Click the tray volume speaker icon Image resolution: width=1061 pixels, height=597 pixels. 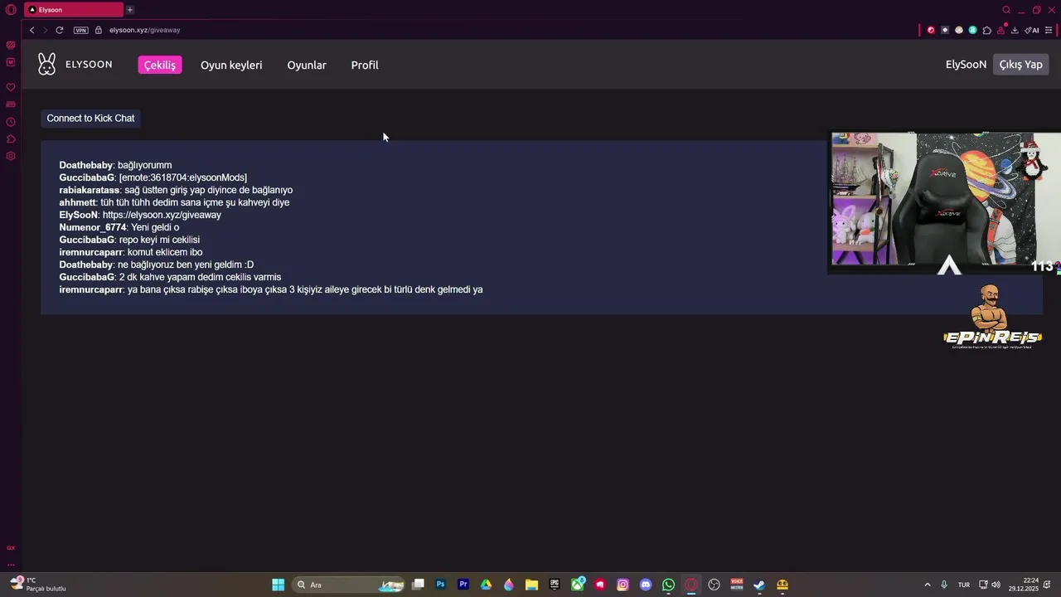[996, 585]
